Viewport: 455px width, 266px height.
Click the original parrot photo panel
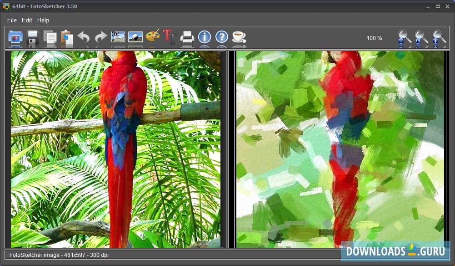[115, 149]
